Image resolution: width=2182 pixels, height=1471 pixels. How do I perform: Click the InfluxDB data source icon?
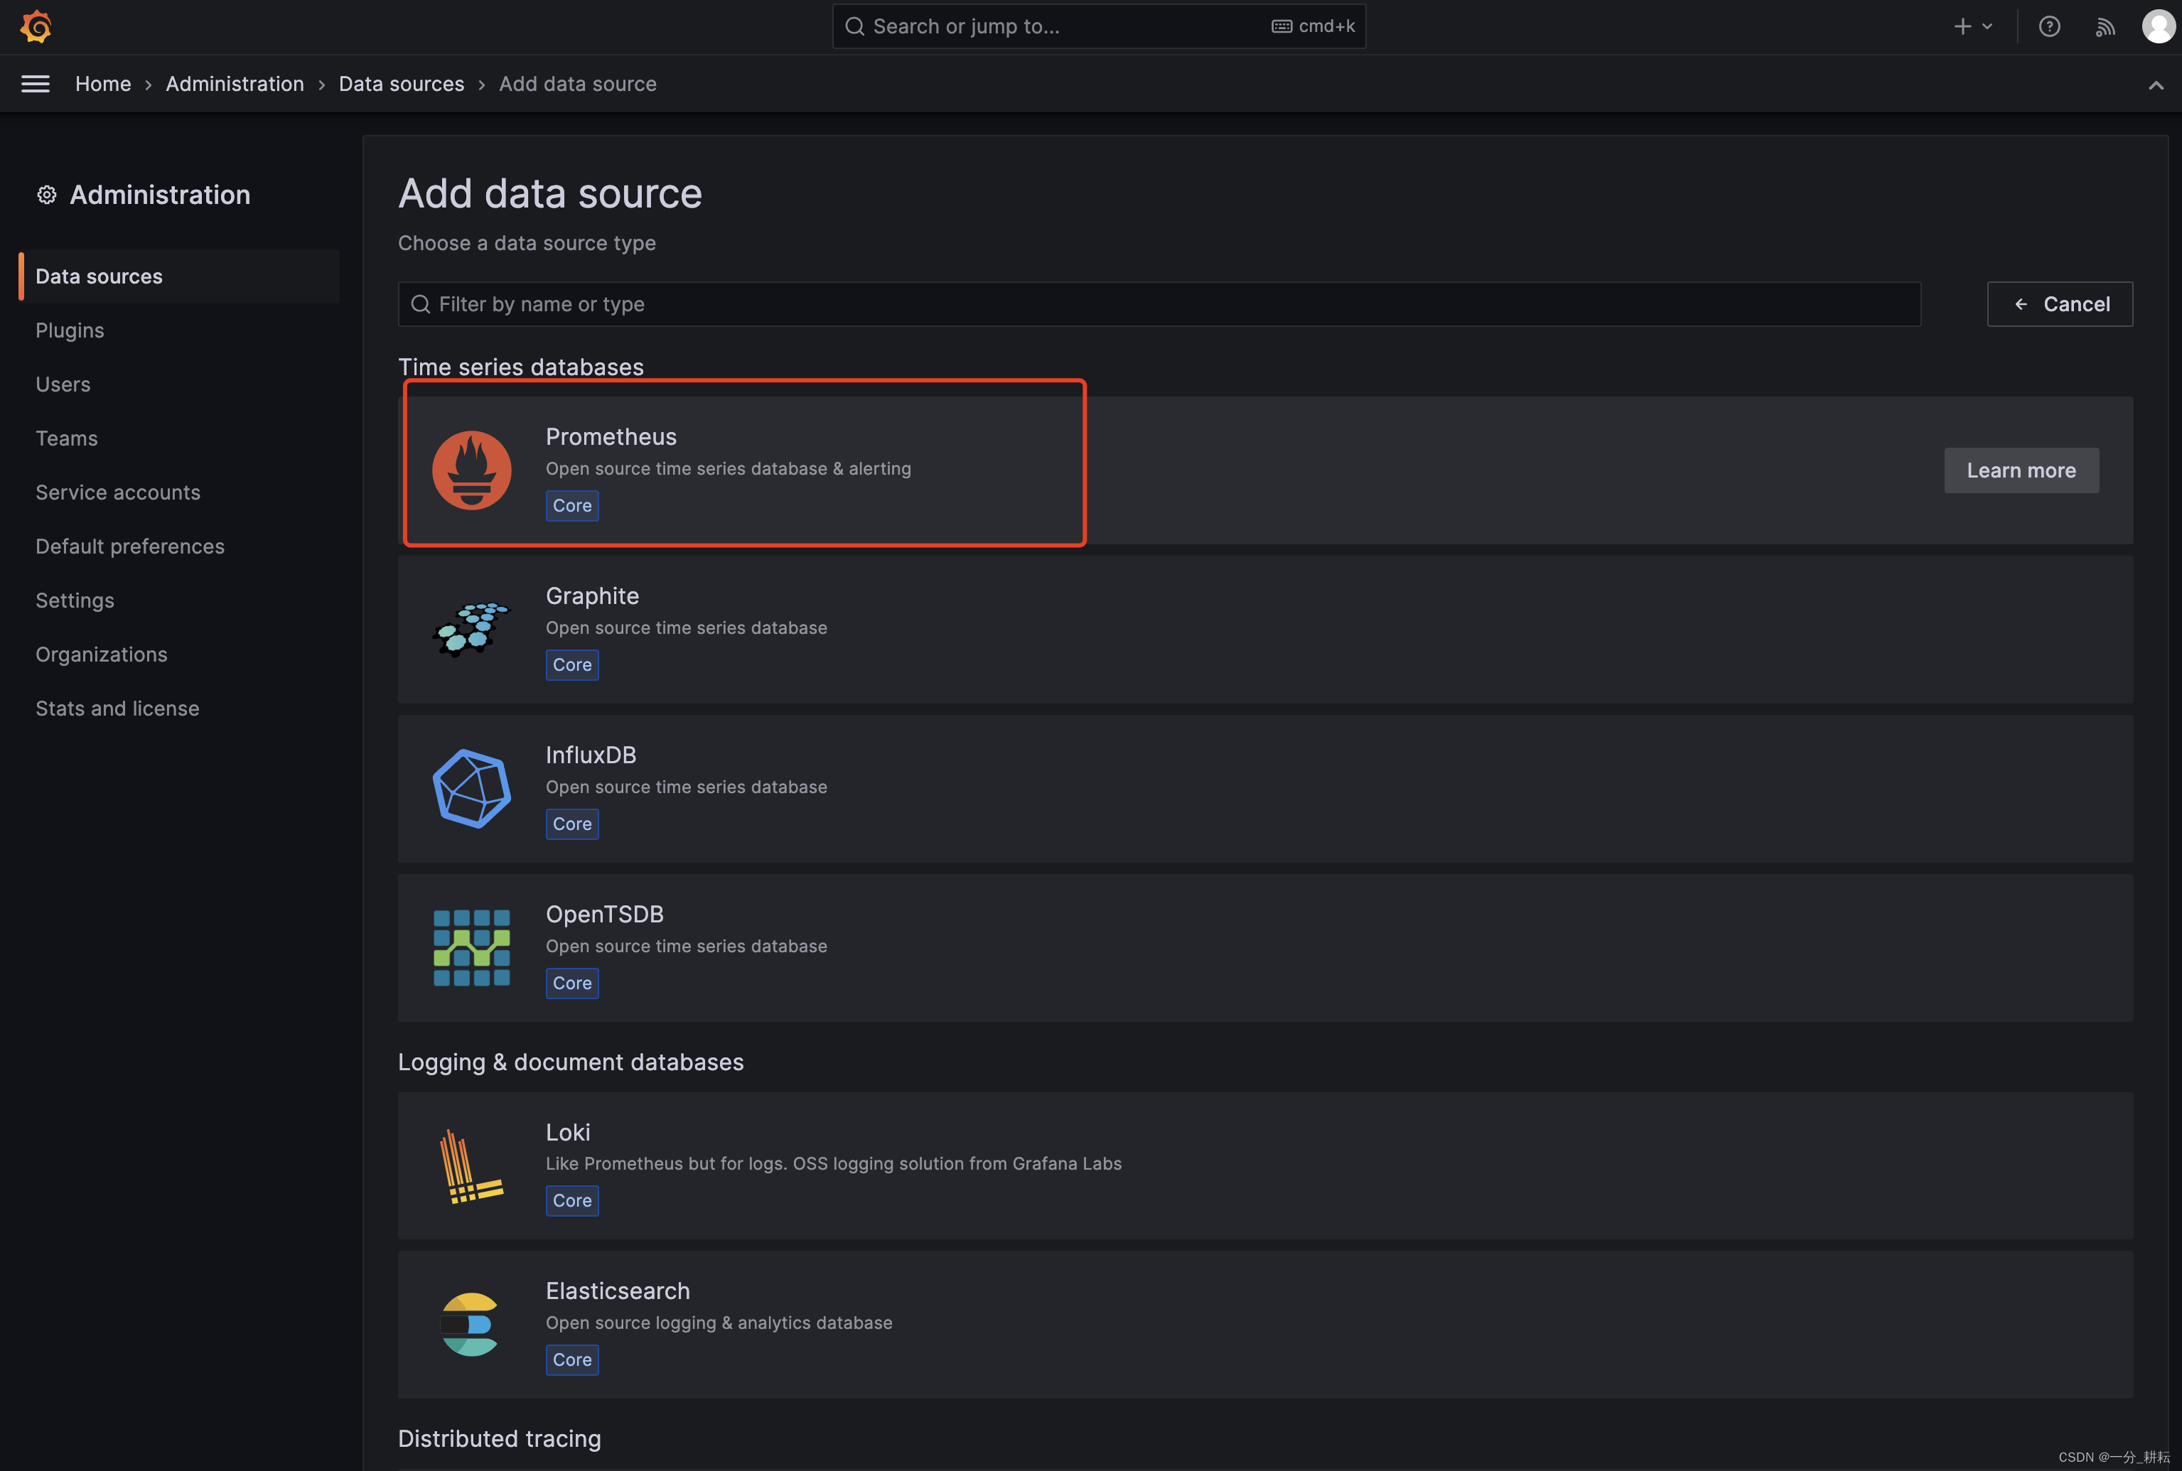point(472,788)
